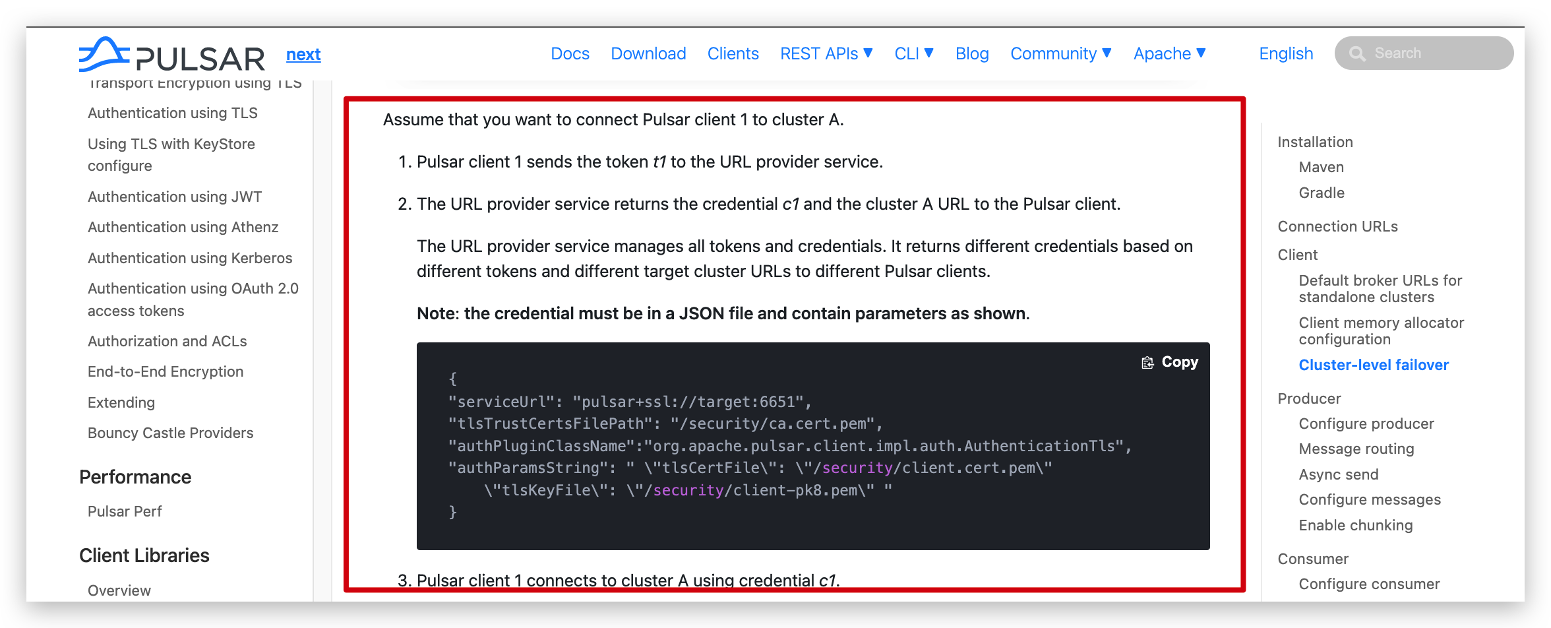Jump to Client memory allocator configuration
This screenshot has height=628, width=1551.
[1381, 331]
